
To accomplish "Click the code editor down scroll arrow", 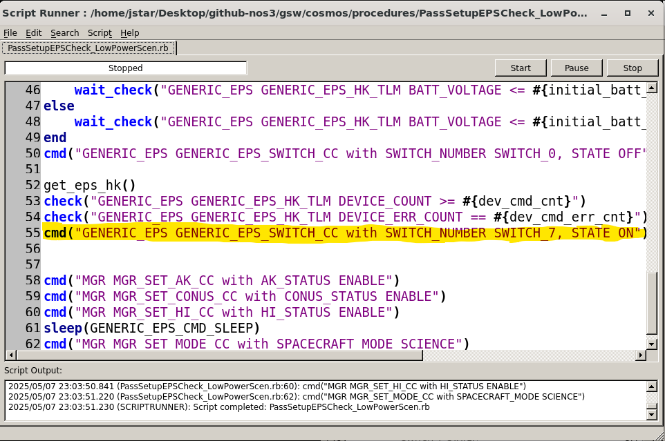I will point(652,344).
